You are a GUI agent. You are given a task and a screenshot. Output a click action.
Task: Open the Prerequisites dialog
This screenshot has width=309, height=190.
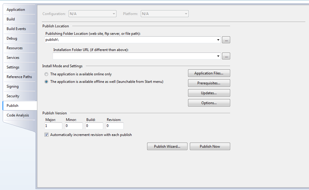click(209, 83)
